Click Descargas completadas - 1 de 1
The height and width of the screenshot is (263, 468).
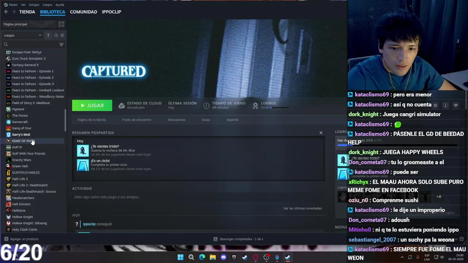pos(241,239)
